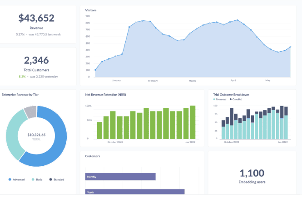This screenshot has width=302, height=198.
Task: Toggle the Cancelled series label in Trial Outcome
Action: 238,99
